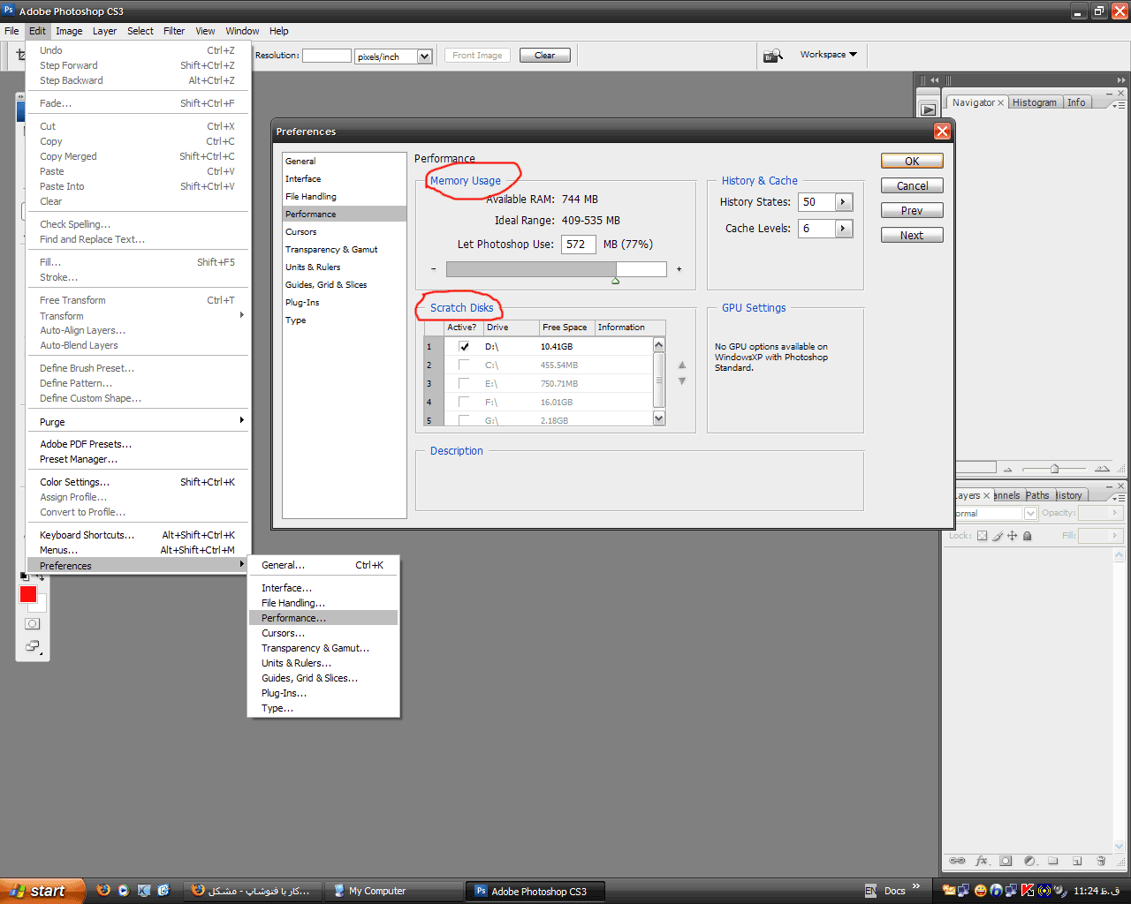Open the layer style fx icon
Viewport: 1131px width, 904px height.
coord(982,861)
